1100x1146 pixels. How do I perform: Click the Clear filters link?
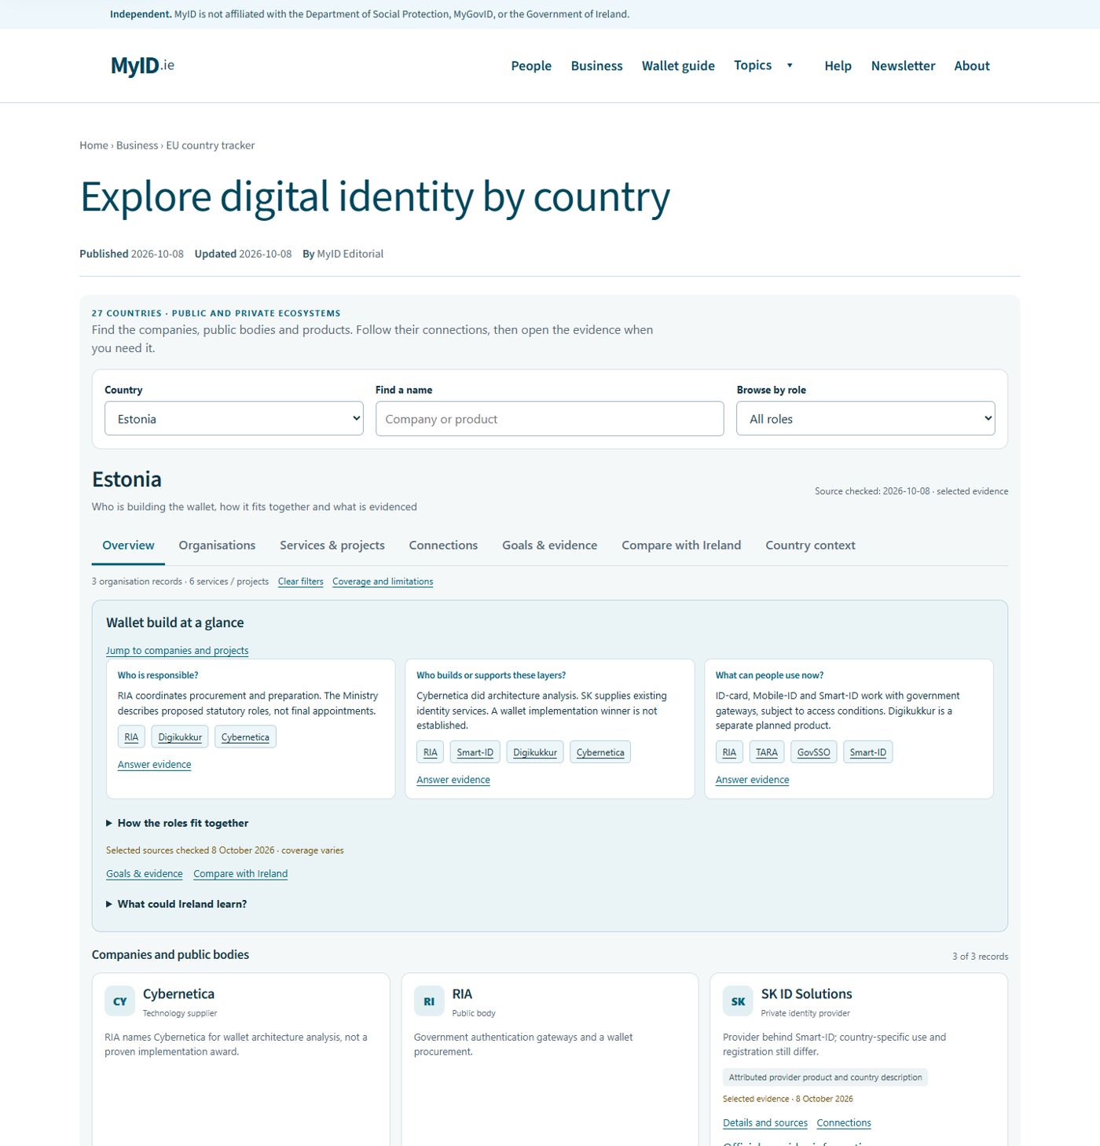point(300,582)
